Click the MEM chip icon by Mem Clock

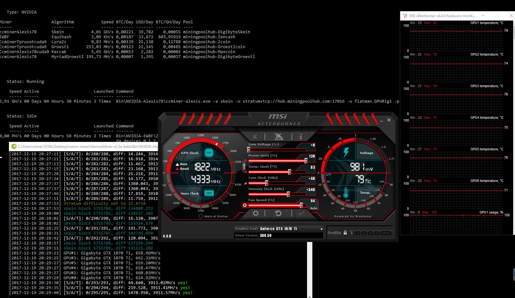pyautogui.click(x=209, y=193)
